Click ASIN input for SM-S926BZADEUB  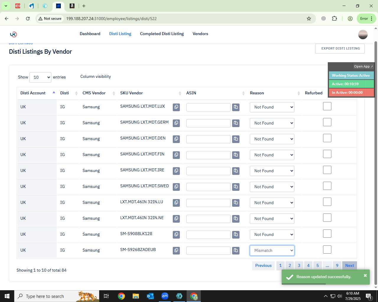[x=208, y=251]
